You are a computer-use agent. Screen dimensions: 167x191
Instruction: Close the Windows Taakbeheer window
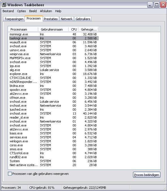point(163,5)
